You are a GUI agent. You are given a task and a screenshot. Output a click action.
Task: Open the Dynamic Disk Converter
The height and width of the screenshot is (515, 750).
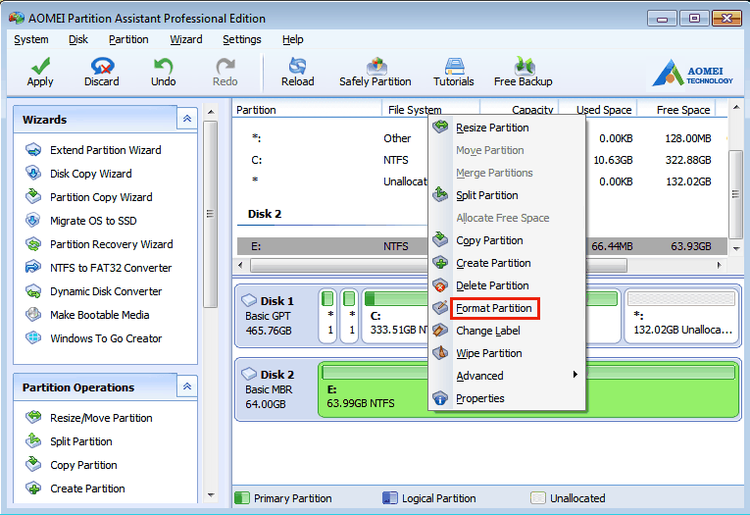[x=106, y=291]
